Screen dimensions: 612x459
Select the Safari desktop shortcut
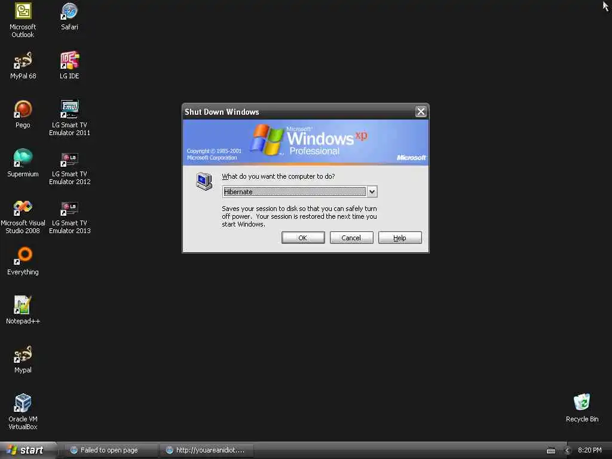click(x=69, y=17)
